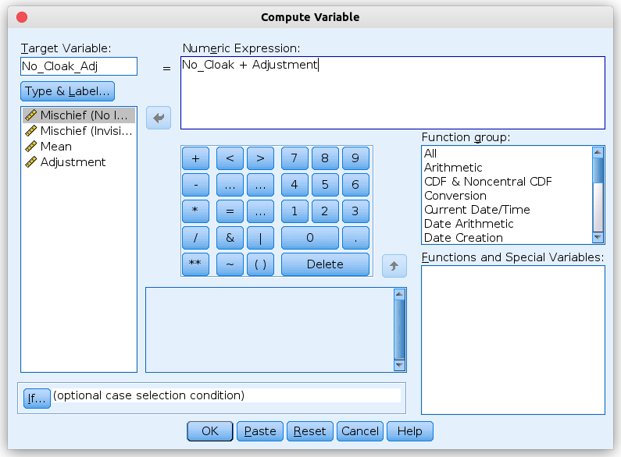
Task: Click the Function group scrollbar down arrow
Action: point(598,238)
